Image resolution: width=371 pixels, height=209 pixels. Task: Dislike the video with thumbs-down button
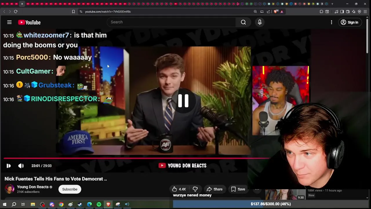click(x=195, y=189)
